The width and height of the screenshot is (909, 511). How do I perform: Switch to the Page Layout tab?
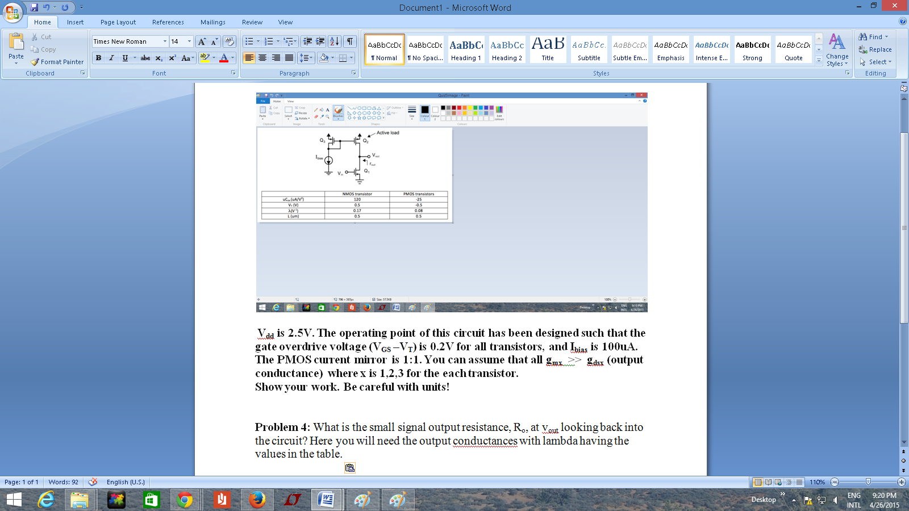[x=118, y=22]
